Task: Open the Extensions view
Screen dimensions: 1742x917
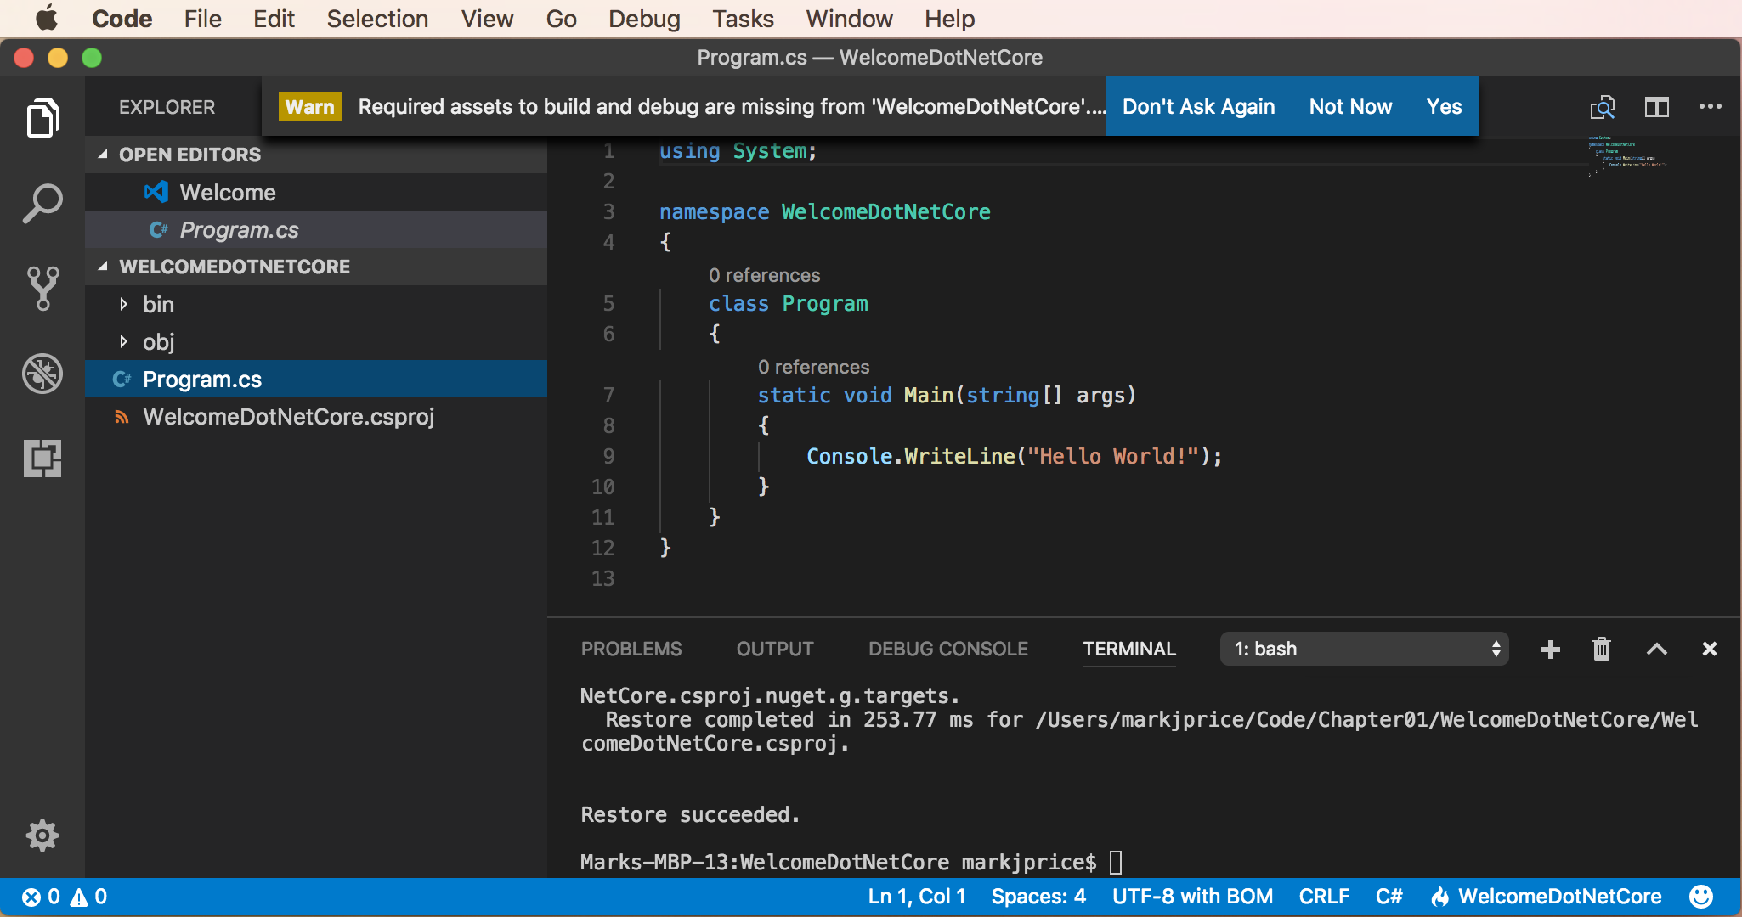Action: point(42,458)
